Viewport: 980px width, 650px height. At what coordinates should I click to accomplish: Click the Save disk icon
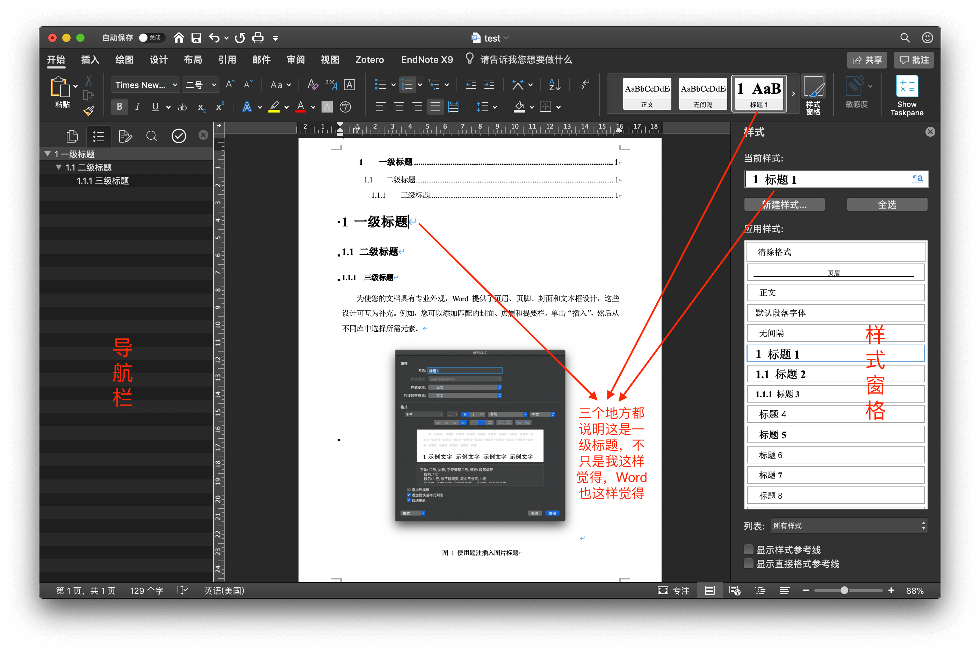pos(196,38)
